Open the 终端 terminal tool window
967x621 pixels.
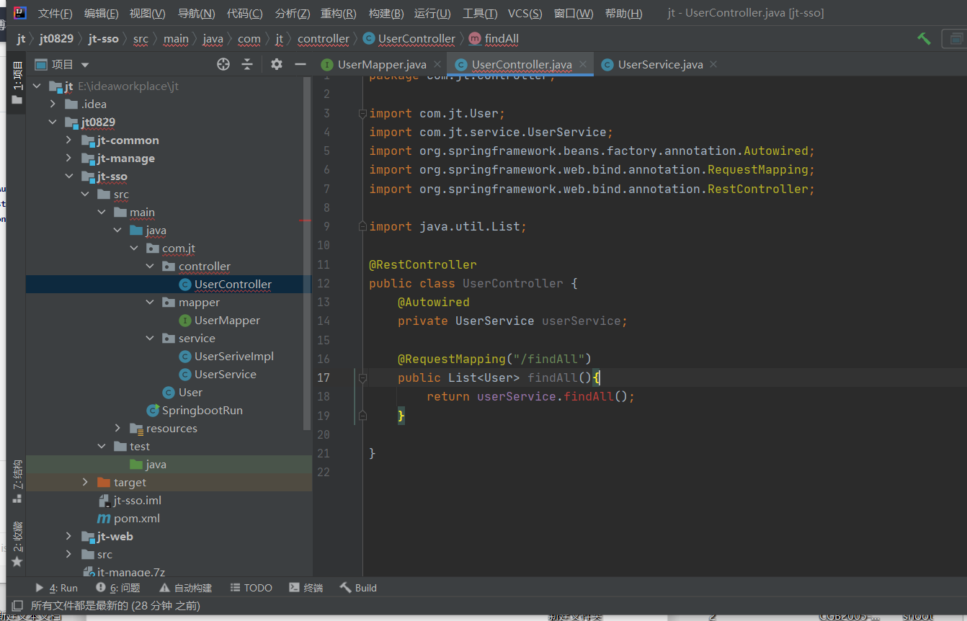click(x=306, y=588)
